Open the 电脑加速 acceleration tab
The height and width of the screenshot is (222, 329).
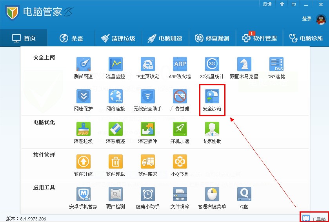(x=165, y=38)
